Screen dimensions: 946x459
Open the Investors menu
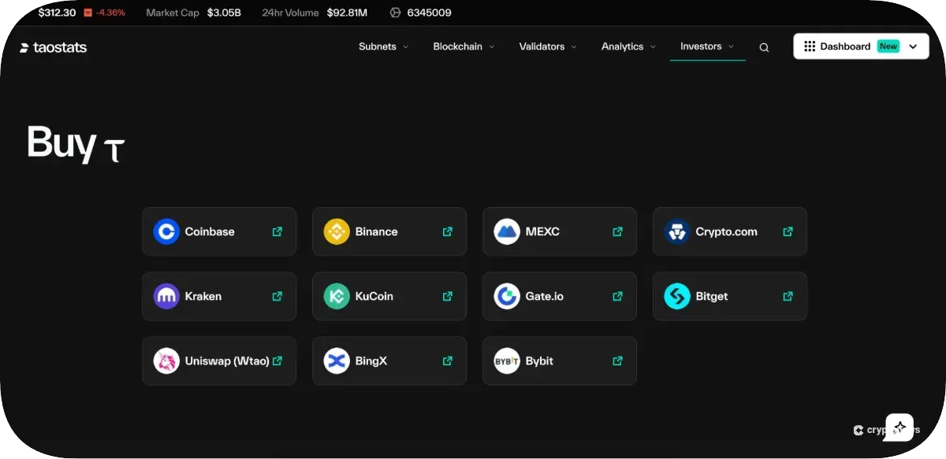click(702, 46)
